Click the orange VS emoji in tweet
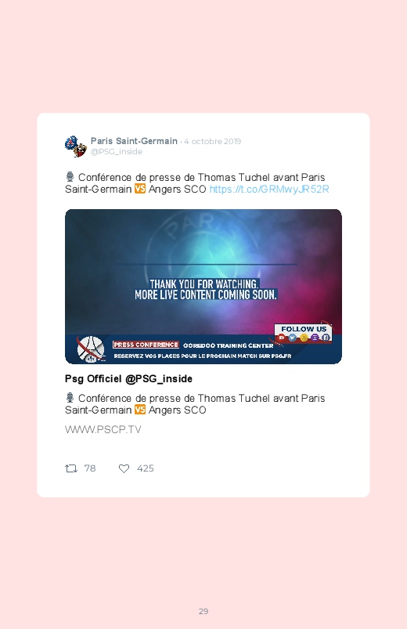The height and width of the screenshot is (629, 407). tap(139, 189)
